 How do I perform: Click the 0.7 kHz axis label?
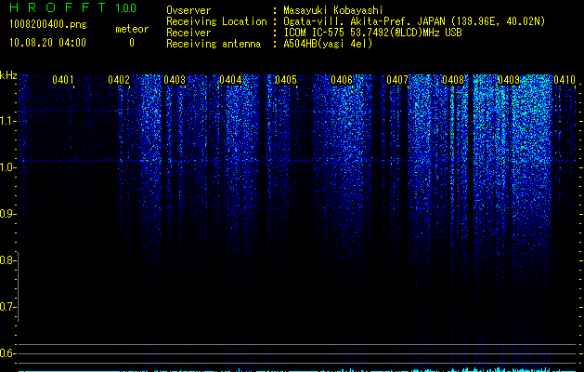tap(7, 307)
